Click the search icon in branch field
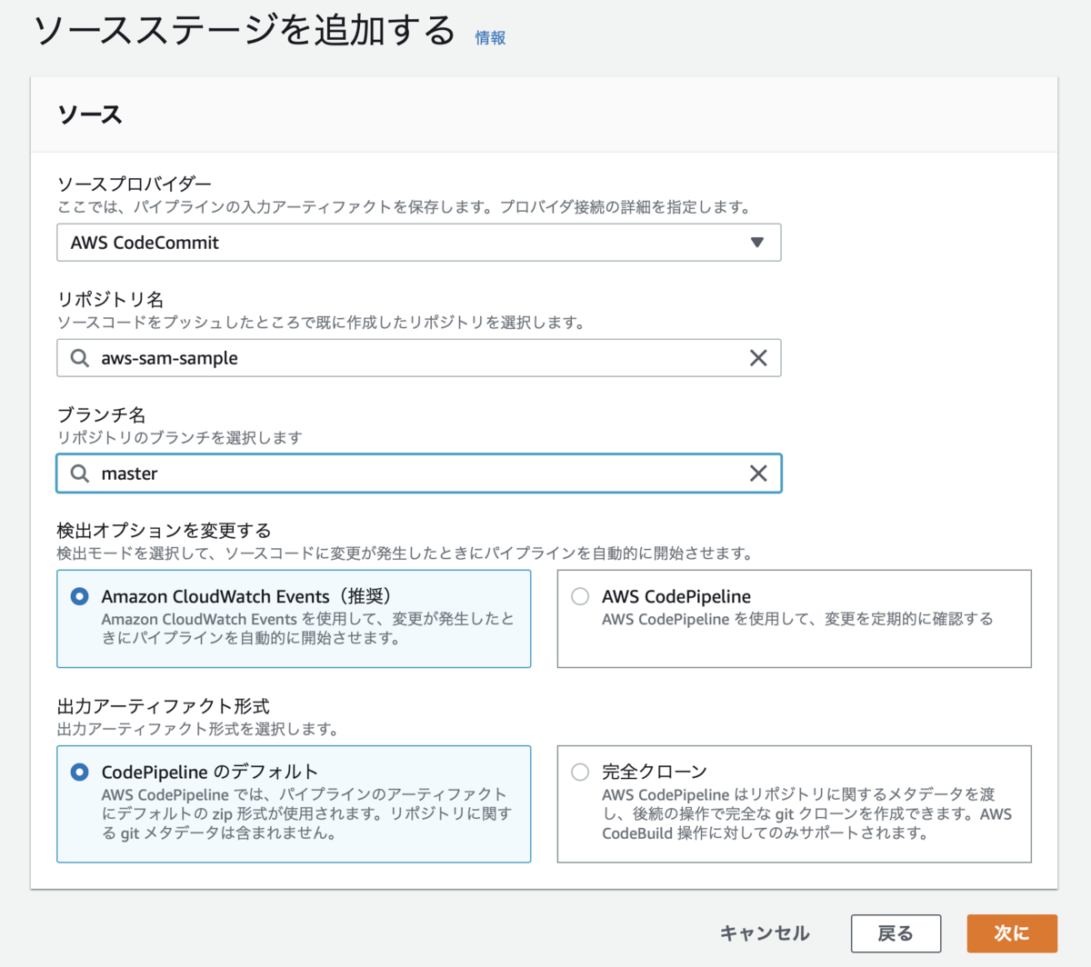Viewport: 1091px width, 967px height. 80,474
